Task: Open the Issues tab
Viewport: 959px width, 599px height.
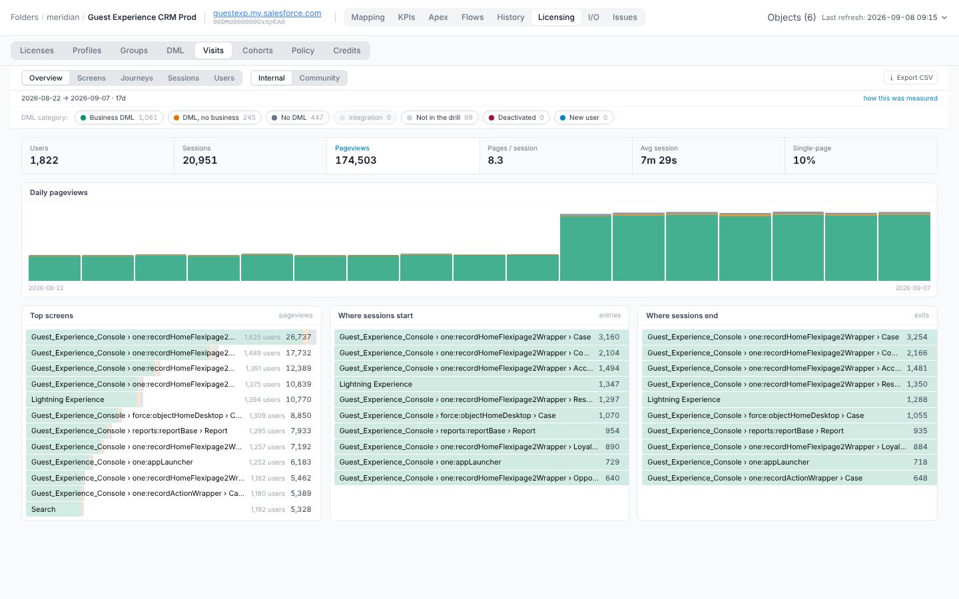Action: 625,17
